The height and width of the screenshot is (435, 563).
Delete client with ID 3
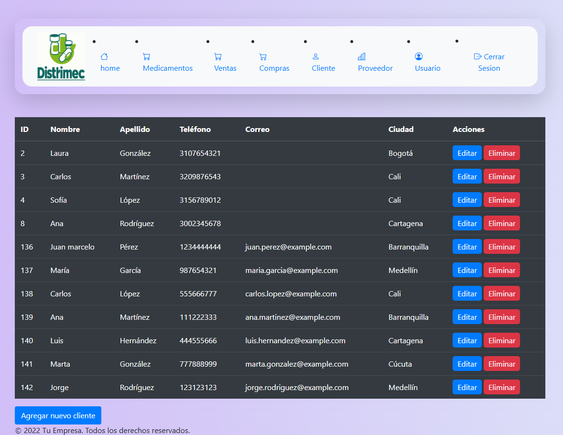coord(501,177)
